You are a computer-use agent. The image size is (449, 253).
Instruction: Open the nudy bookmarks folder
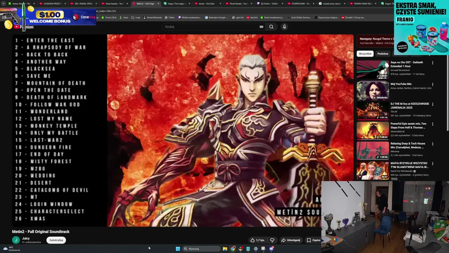[136, 17]
